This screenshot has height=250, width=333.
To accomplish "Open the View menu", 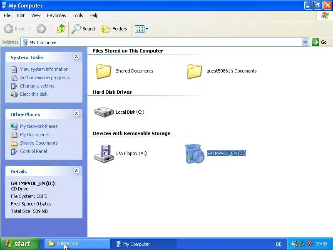I will [x=36, y=15].
